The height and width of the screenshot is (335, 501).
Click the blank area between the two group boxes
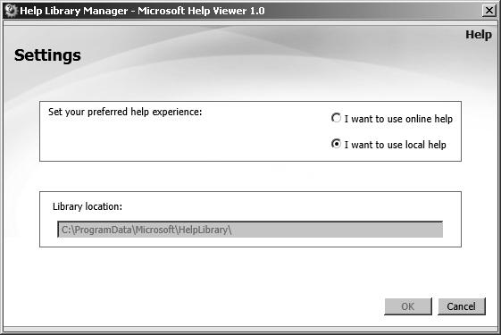[x=250, y=176]
